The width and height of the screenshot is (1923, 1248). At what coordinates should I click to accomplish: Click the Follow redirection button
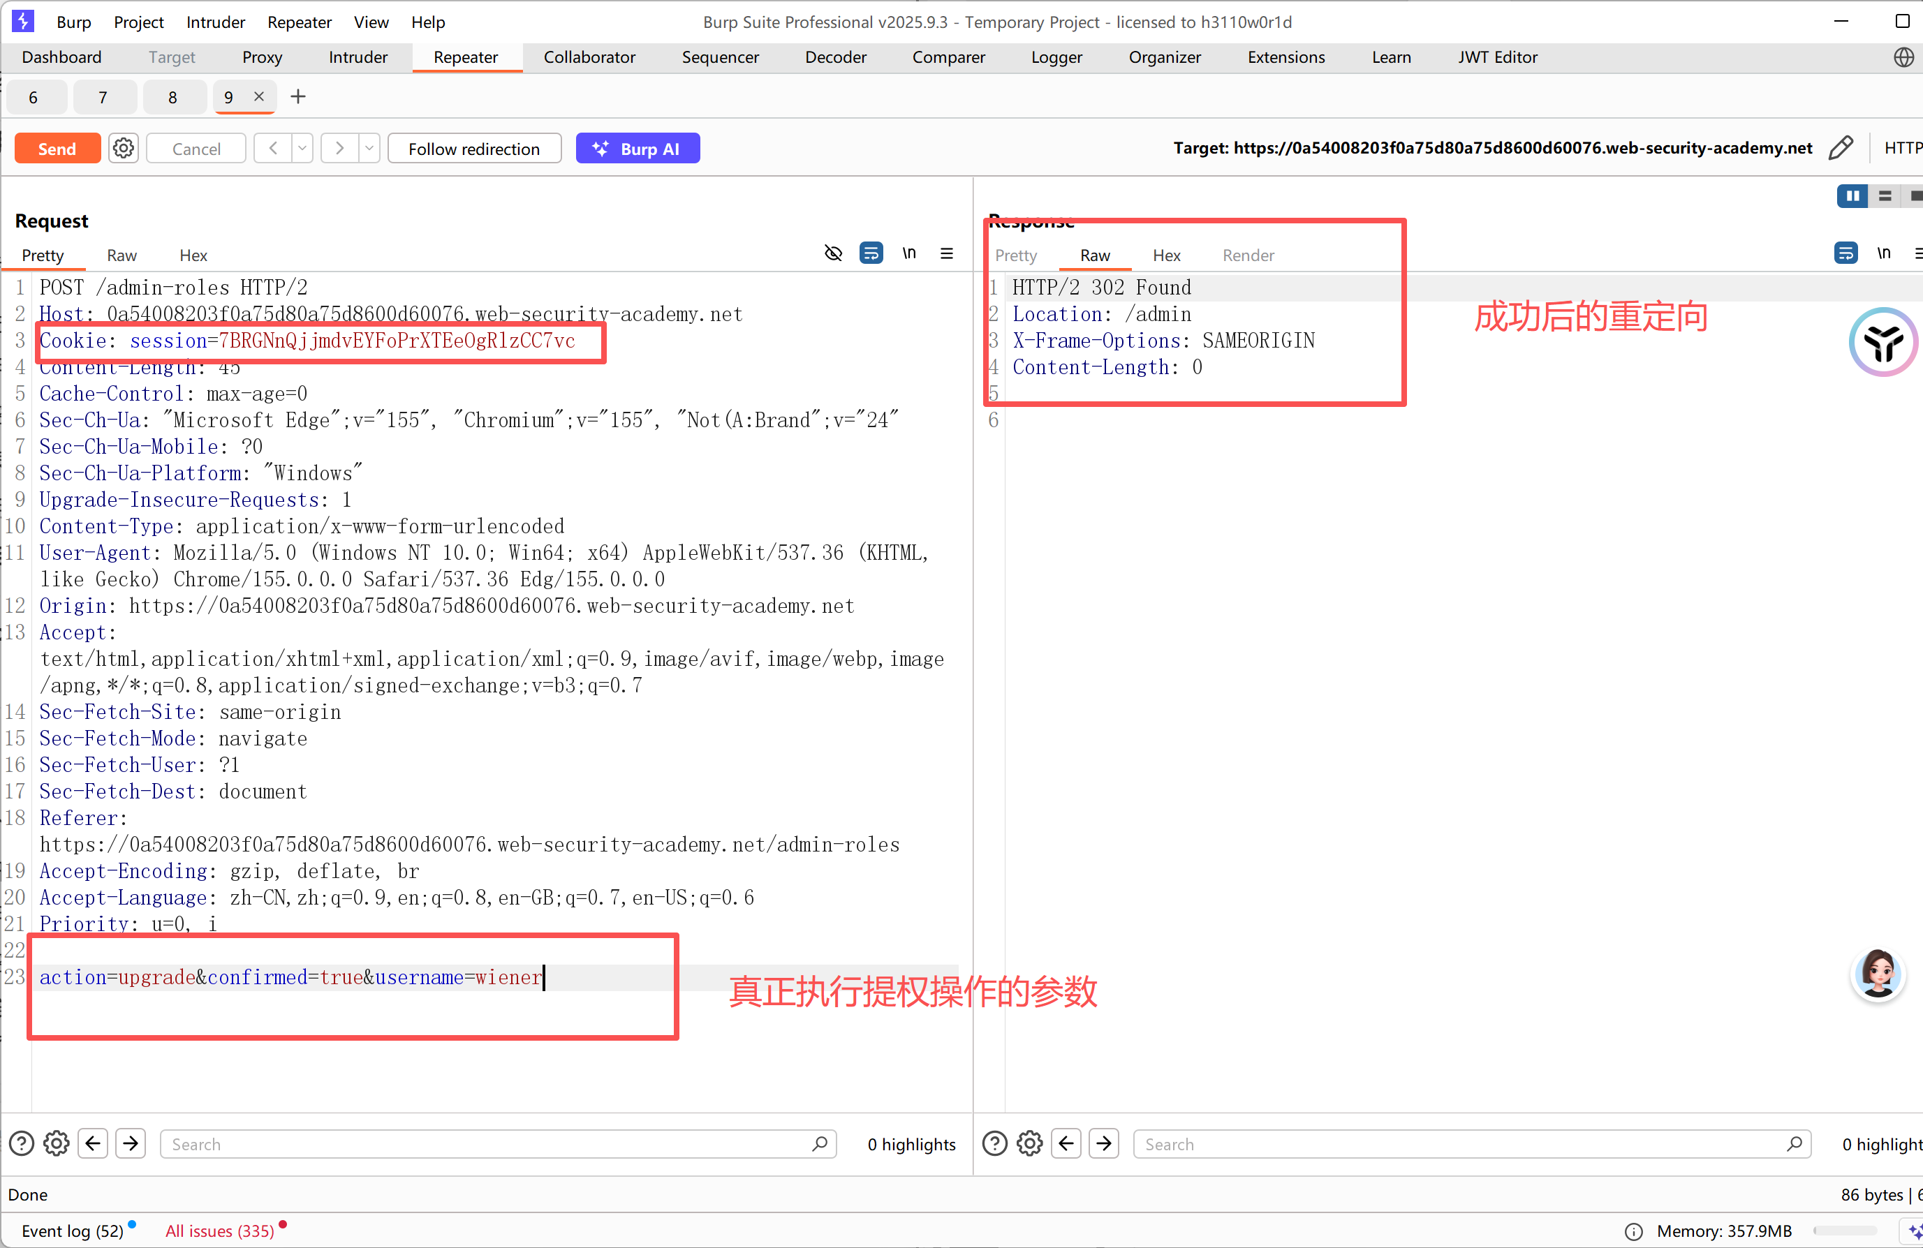pyautogui.click(x=474, y=149)
